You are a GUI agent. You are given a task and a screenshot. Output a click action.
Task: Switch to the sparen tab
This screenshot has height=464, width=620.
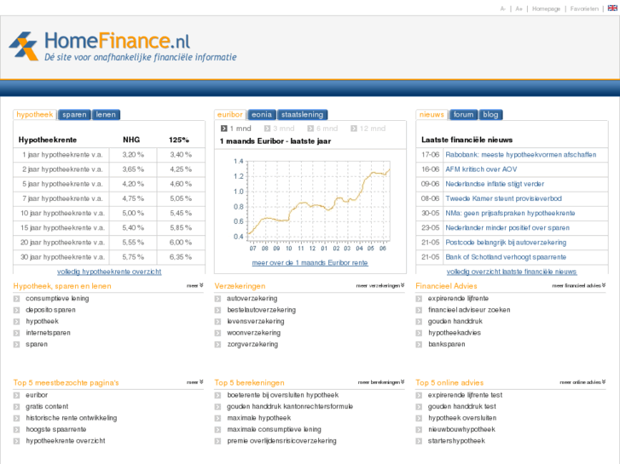point(74,115)
